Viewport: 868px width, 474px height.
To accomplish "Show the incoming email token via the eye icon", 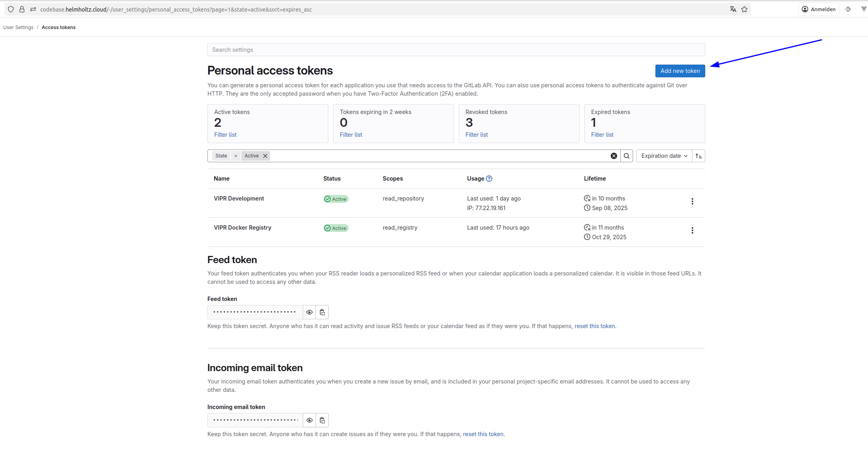I will coord(309,420).
